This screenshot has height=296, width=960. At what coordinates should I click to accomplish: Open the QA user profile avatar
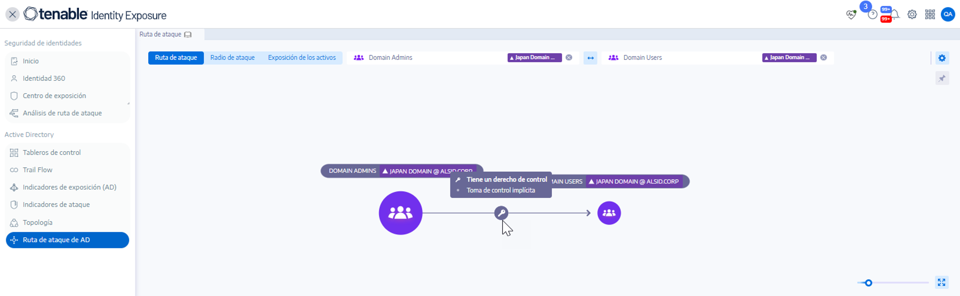948,15
